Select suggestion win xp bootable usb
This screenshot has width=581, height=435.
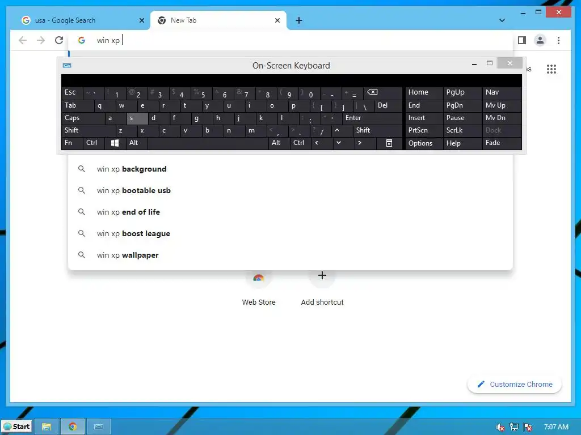click(290, 190)
